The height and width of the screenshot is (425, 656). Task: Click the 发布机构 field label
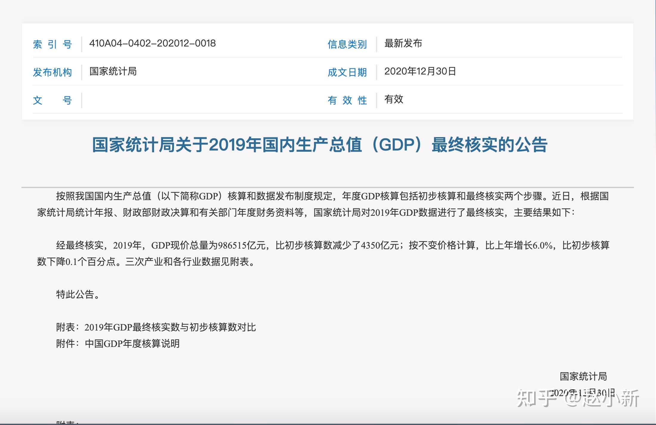[52, 72]
